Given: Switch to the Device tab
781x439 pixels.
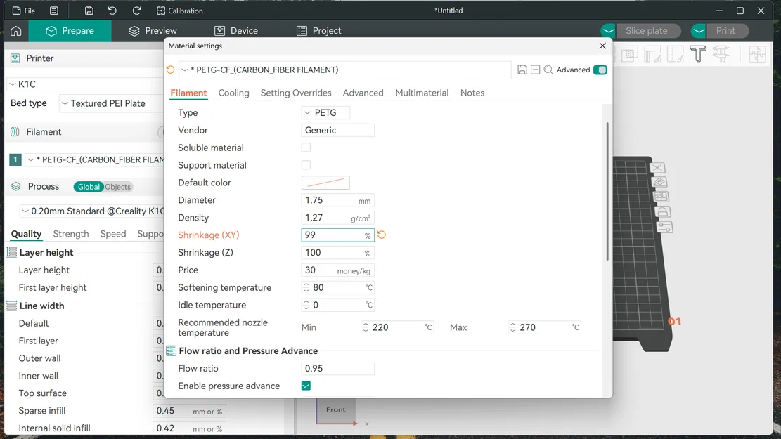Looking at the screenshot, I should point(236,31).
